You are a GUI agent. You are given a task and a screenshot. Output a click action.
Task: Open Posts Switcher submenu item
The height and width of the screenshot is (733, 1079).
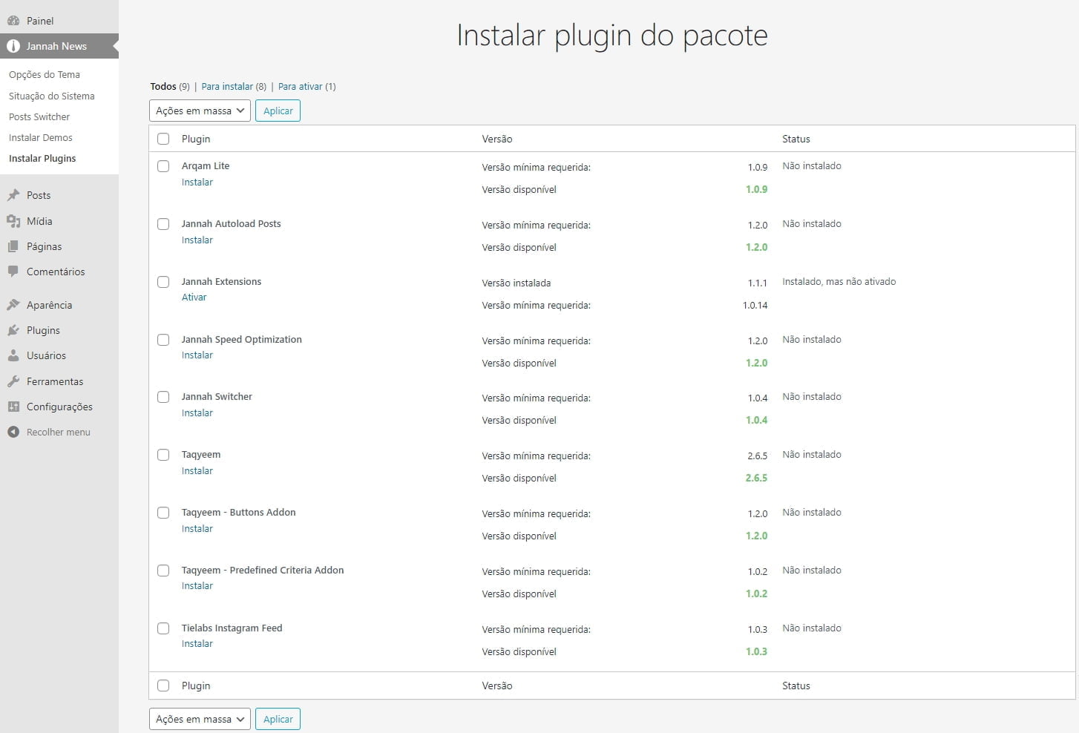tap(39, 116)
